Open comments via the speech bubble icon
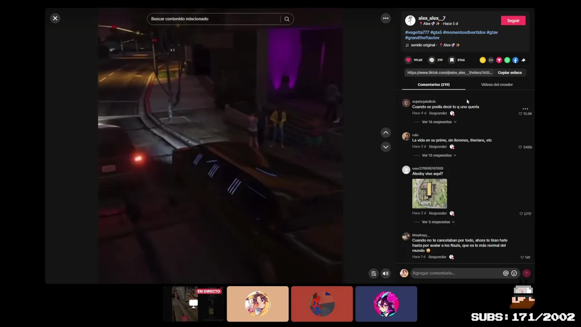 tap(432, 60)
